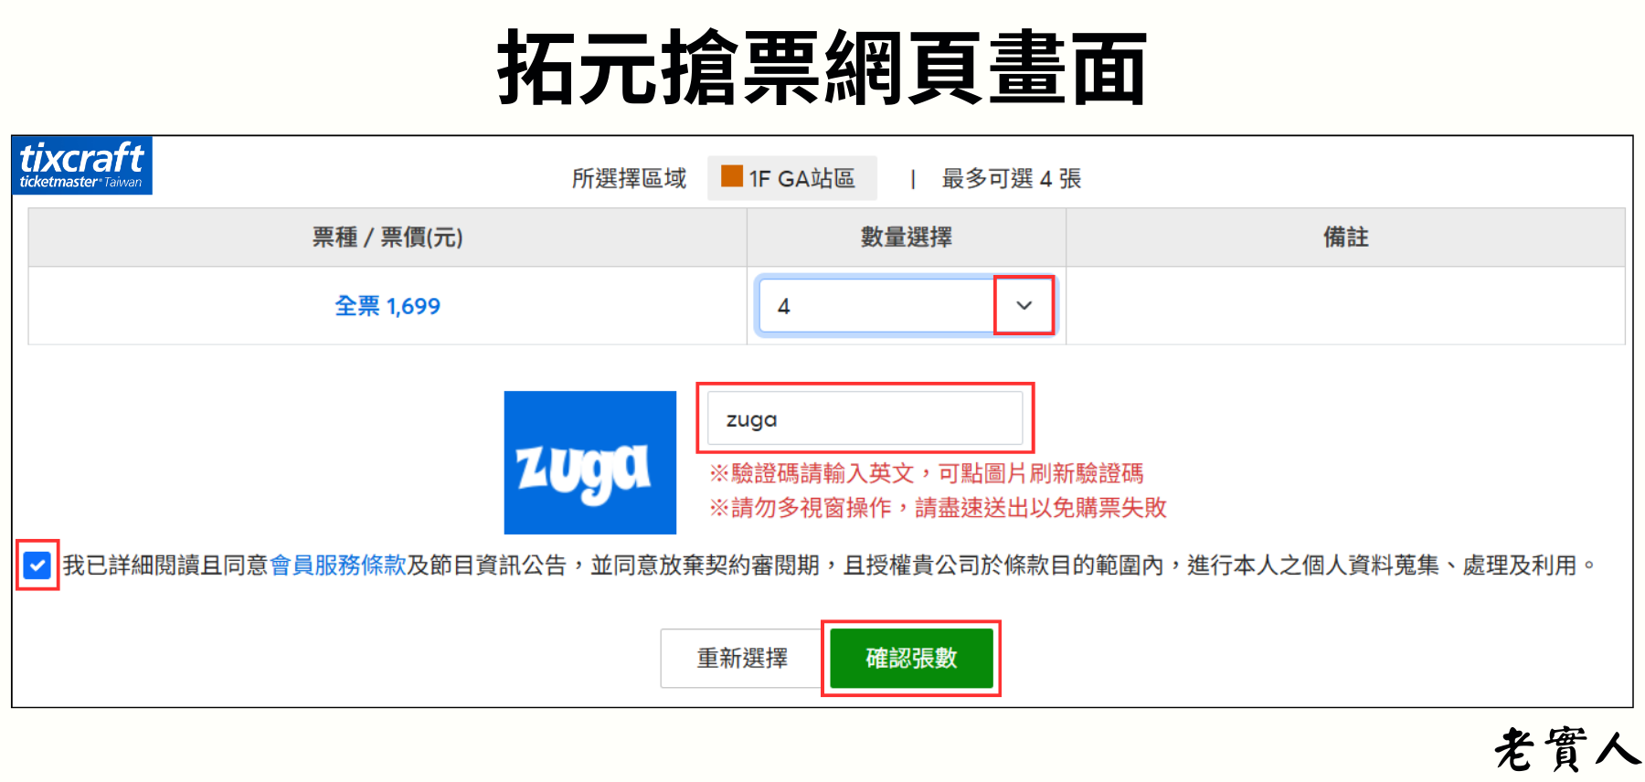The width and height of the screenshot is (1645, 782).
Task: Click the tixcraft logo
Action: coord(82,165)
